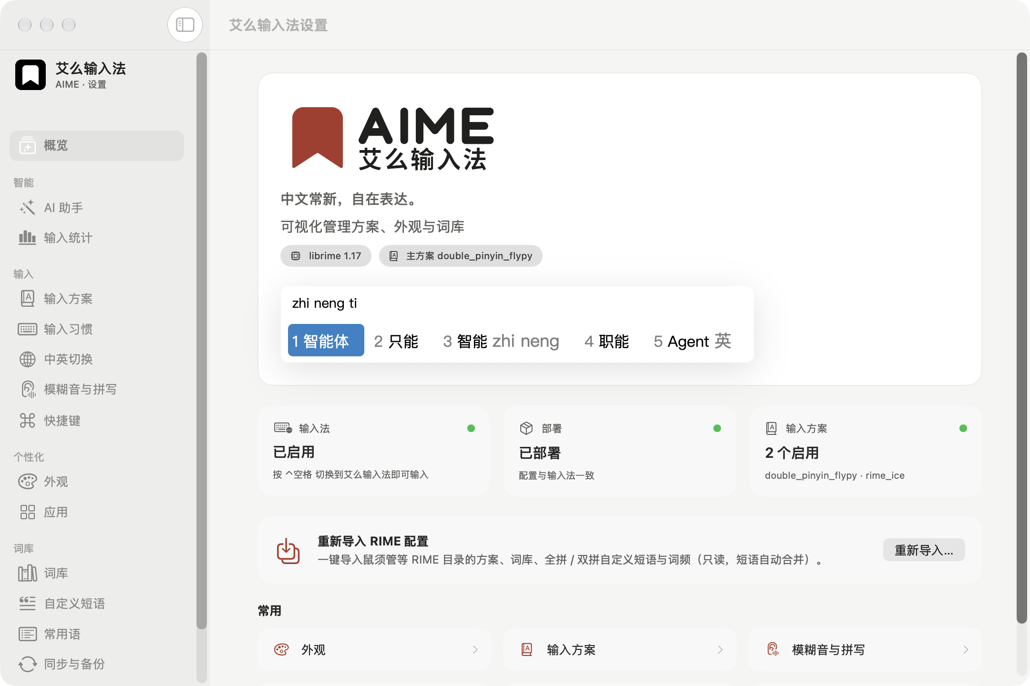The width and height of the screenshot is (1030, 686).
Task: Choose candidate 2 只能
Action: 396,341
